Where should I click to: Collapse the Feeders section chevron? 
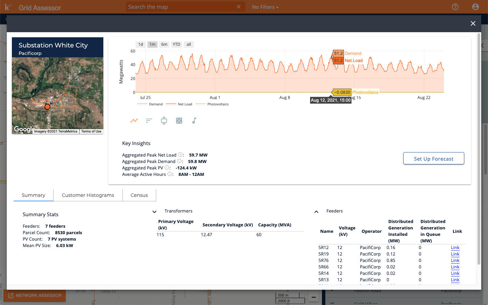[x=316, y=211]
